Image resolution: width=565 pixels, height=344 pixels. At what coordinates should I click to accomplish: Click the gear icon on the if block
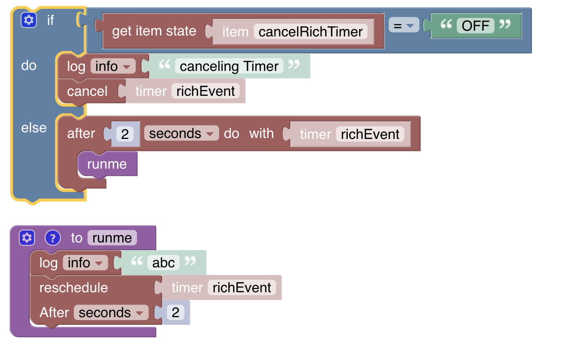pos(29,20)
